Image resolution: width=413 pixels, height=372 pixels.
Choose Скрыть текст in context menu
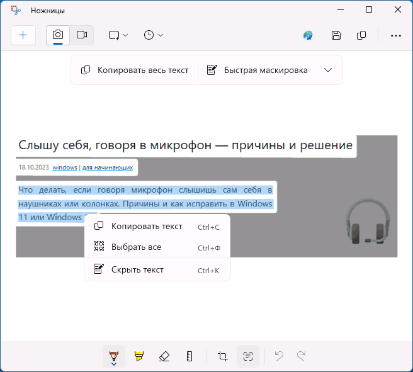tap(157, 270)
